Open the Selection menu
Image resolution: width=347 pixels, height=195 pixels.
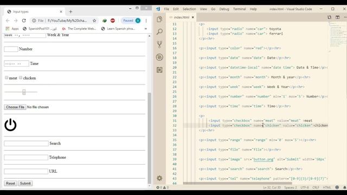pyautogui.click(x=189, y=9)
